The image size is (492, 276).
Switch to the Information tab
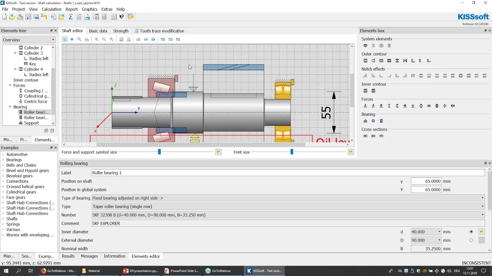click(x=115, y=256)
